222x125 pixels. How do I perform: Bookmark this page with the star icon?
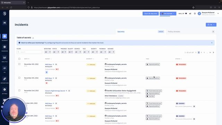click(194, 7)
